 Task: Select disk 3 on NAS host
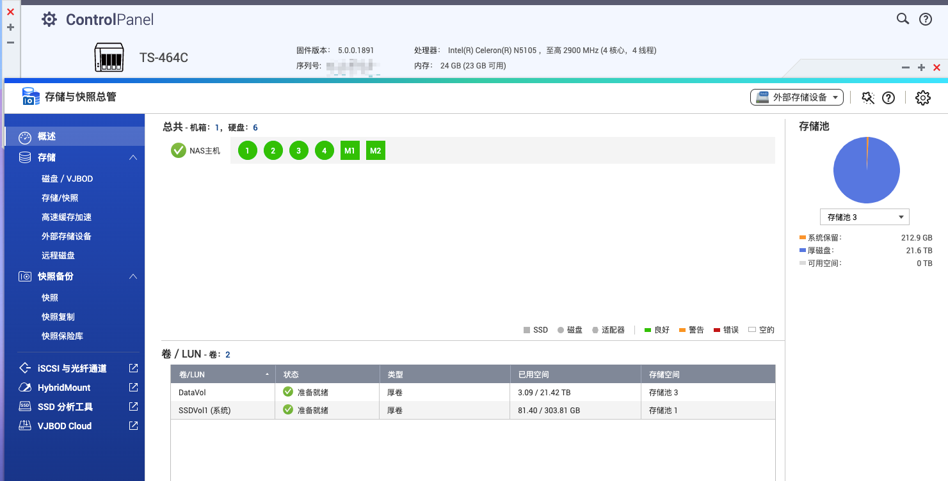(299, 151)
